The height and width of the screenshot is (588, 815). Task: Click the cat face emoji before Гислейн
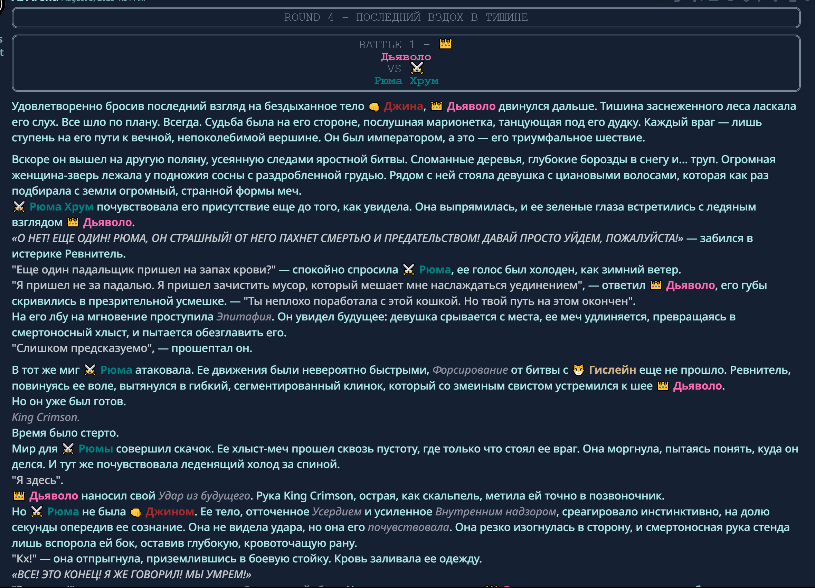578,370
